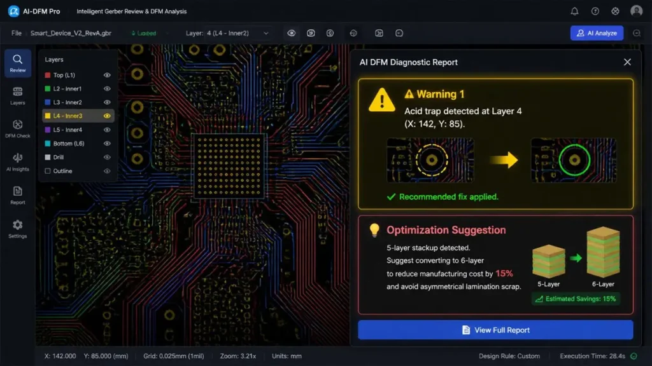Screen dimensions: 652x366
Task: Toggle visibility of Bottom (L6) layer
Action: coord(107,144)
